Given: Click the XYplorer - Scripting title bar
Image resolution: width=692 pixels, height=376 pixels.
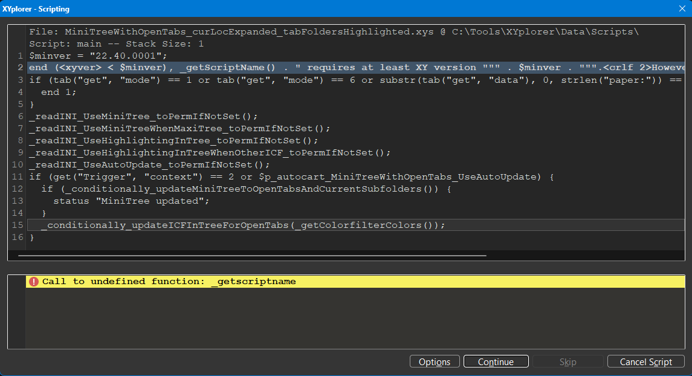Looking at the screenshot, I should (242, 8).
